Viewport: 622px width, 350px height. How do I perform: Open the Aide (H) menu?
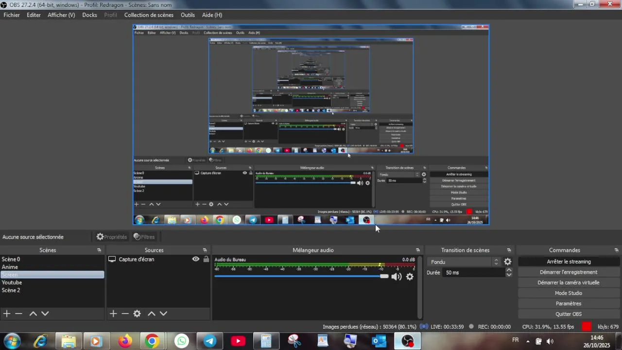click(212, 15)
